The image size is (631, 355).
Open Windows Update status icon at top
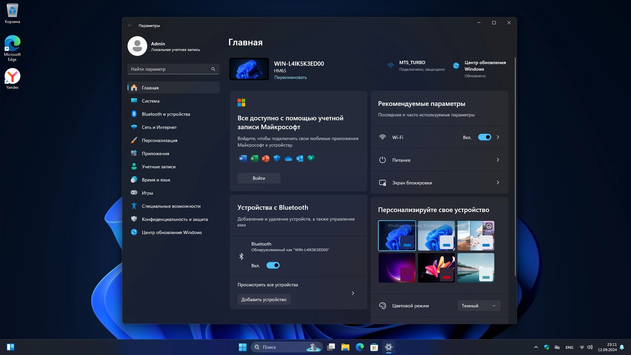coord(456,66)
